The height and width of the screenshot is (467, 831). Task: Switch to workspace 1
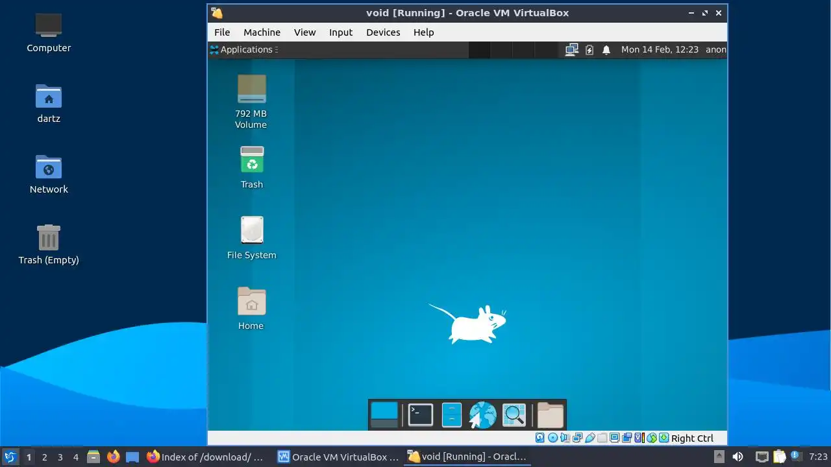pos(29,457)
